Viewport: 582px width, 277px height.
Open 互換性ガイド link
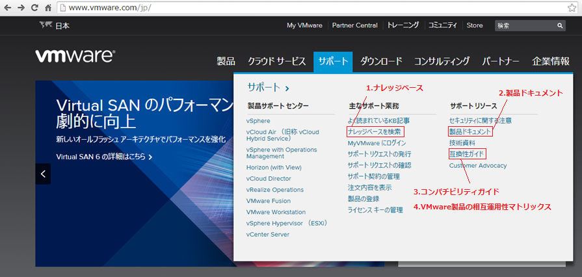point(467,154)
